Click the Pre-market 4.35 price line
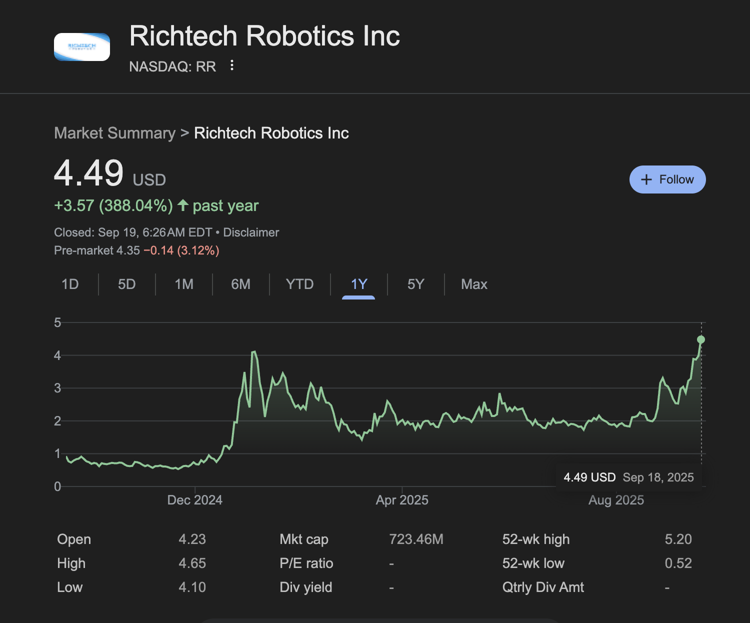 (x=136, y=250)
